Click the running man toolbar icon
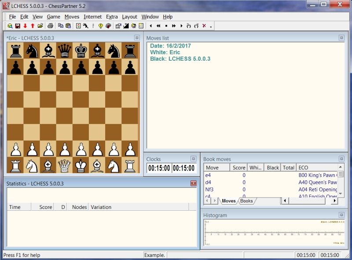 tap(85, 26)
